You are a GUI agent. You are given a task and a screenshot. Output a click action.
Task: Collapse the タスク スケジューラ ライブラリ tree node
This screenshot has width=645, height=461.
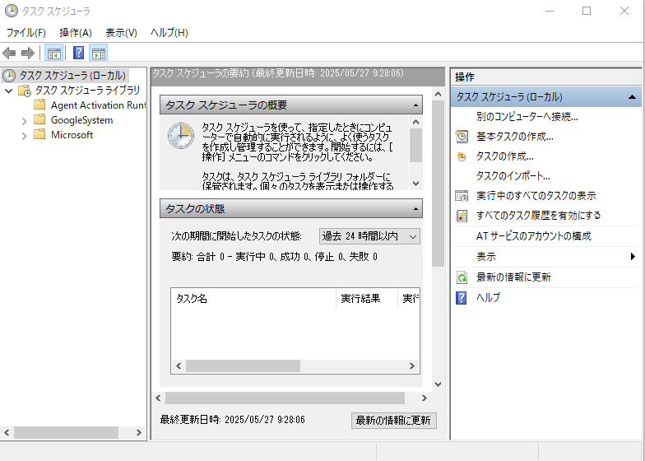coord(9,91)
